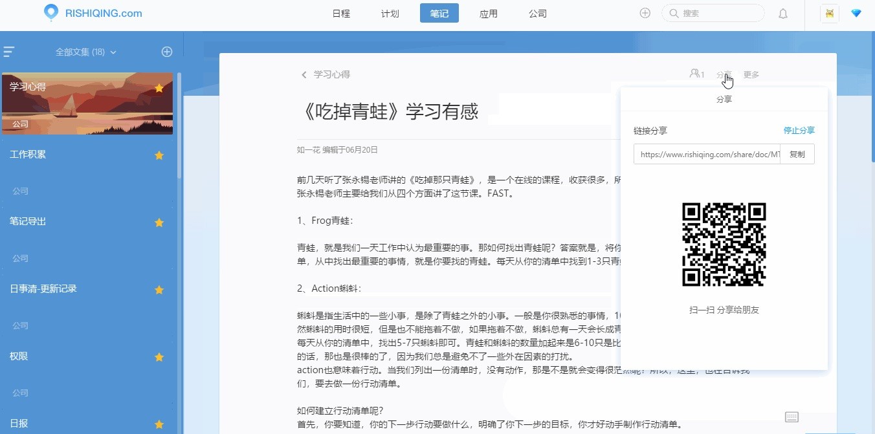Click the 链接分享 label
Screen dimensions: 875x434
[x=650, y=131]
